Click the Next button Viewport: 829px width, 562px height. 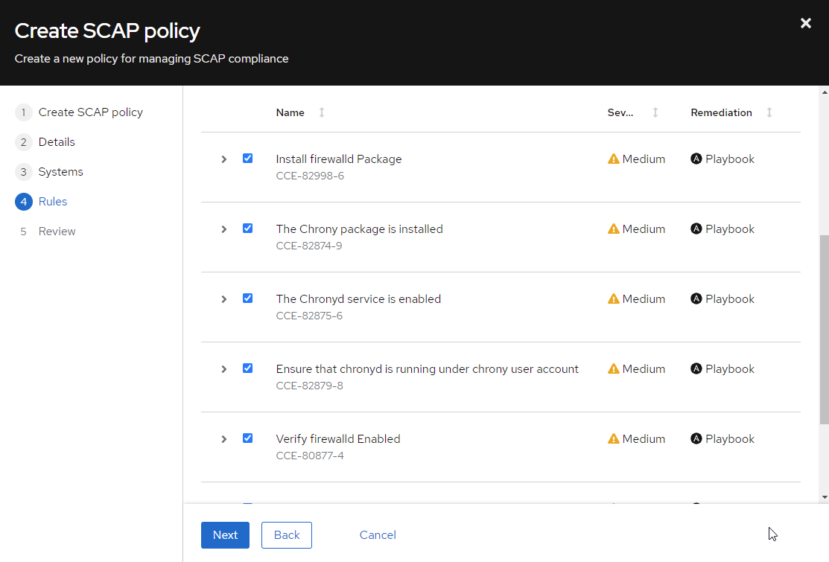pos(225,535)
